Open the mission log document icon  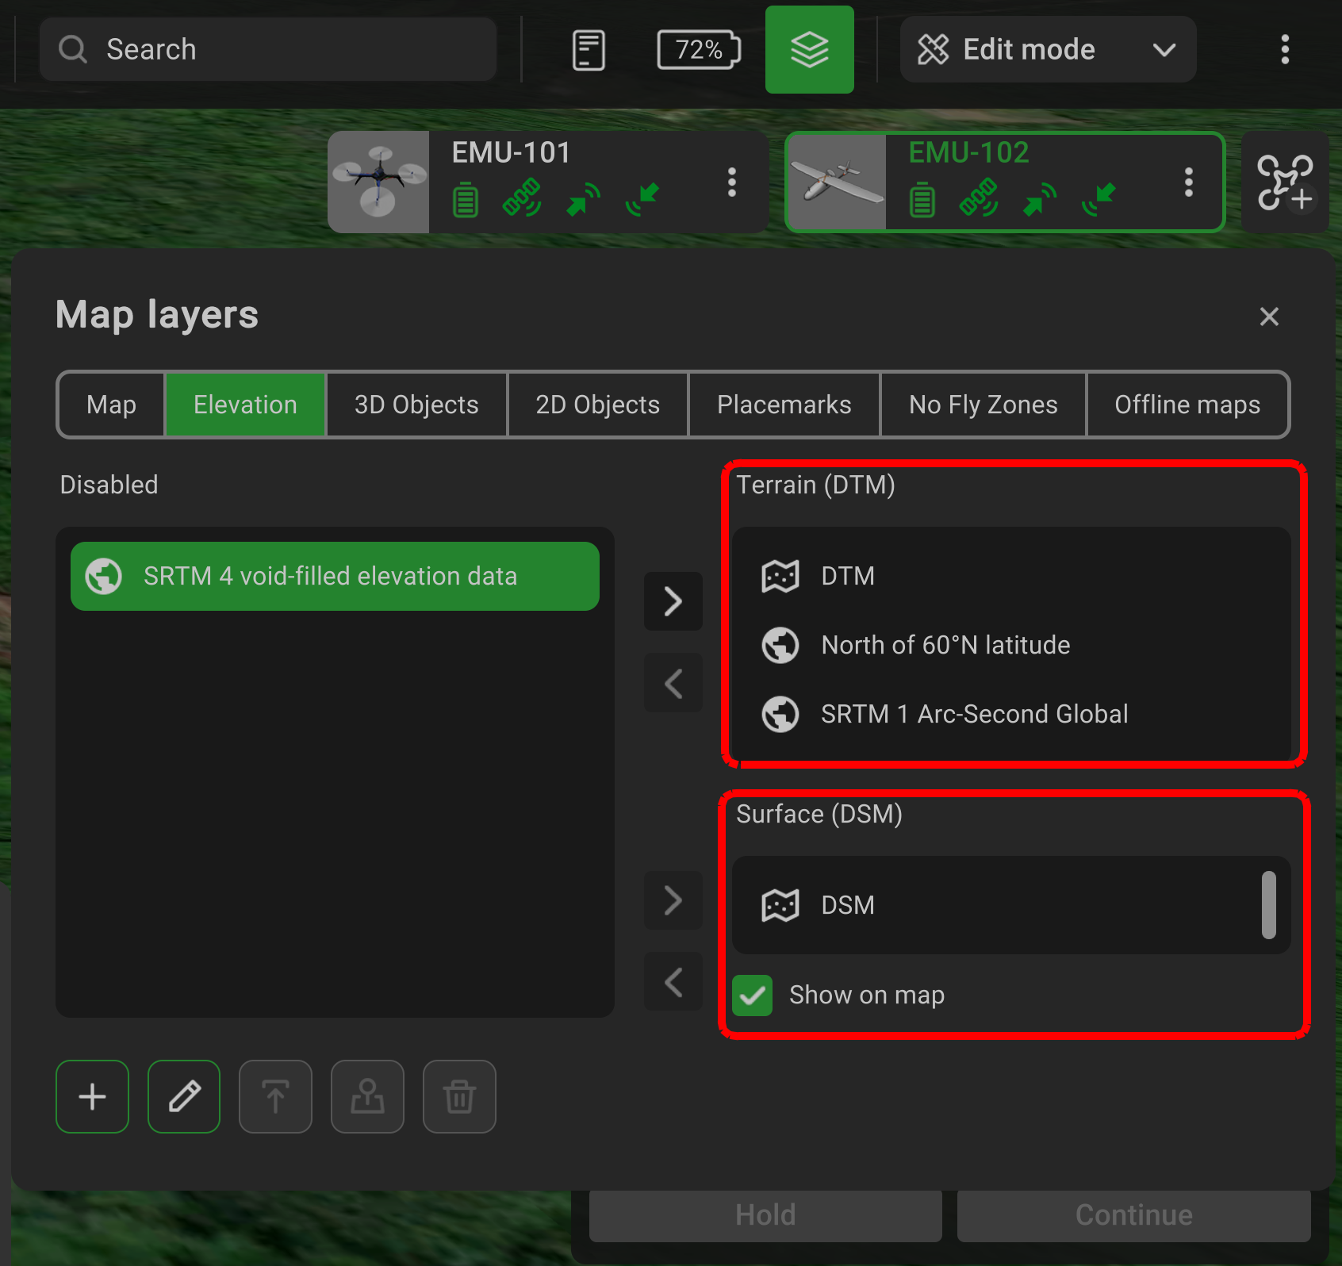[589, 50]
